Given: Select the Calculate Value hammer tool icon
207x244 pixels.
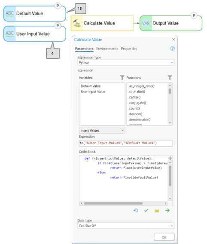Looking at the screenshot, I should point(77,23).
